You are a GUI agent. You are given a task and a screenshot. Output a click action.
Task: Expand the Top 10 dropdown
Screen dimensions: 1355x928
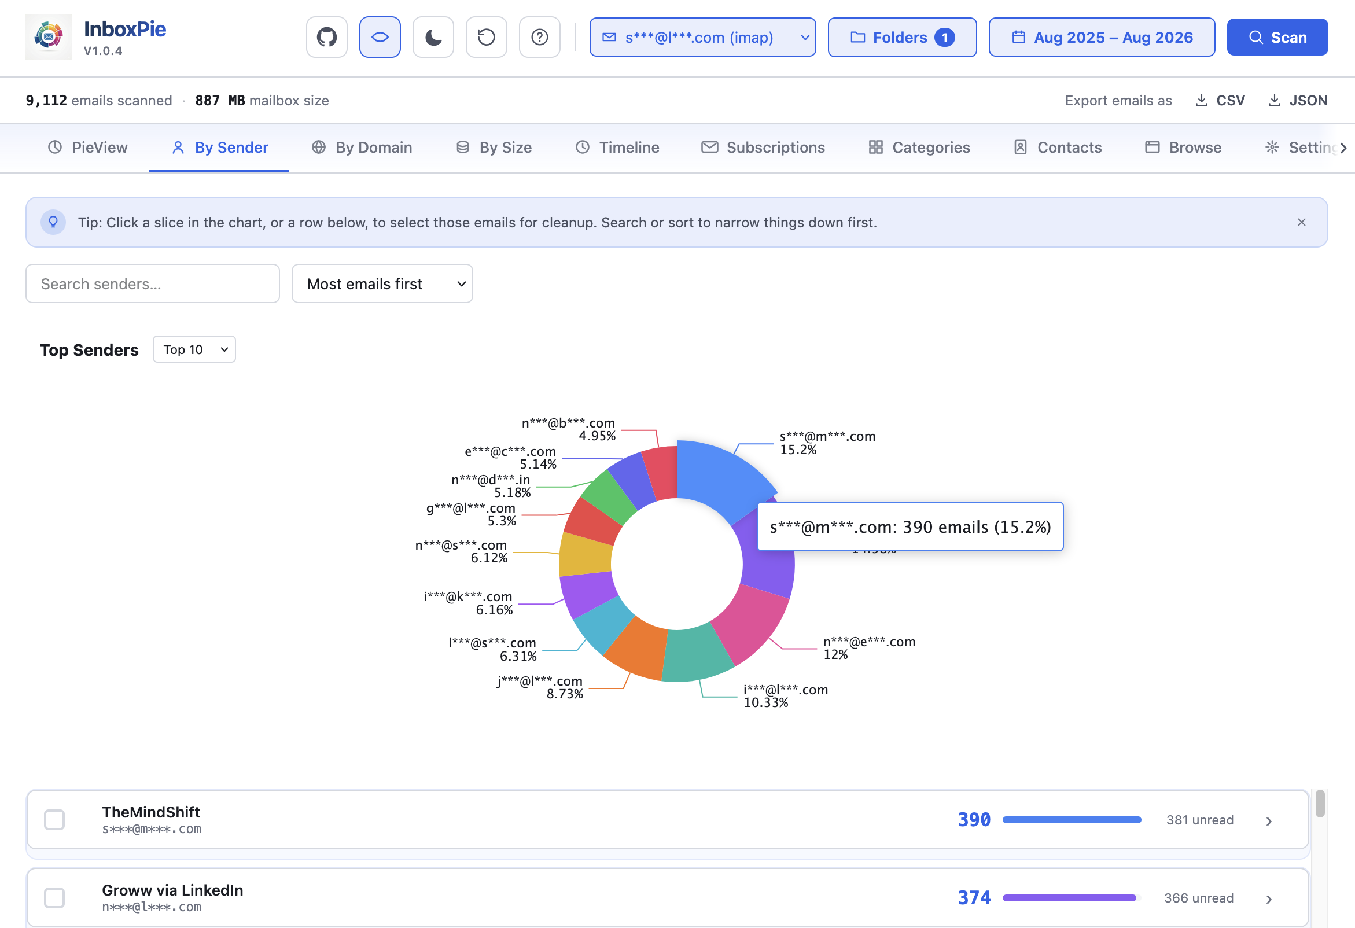point(194,349)
